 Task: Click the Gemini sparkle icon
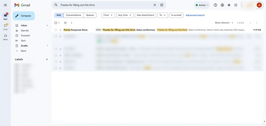pos(229,5)
